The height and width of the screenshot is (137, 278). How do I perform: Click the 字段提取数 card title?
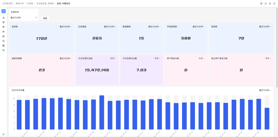coord(172,27)
